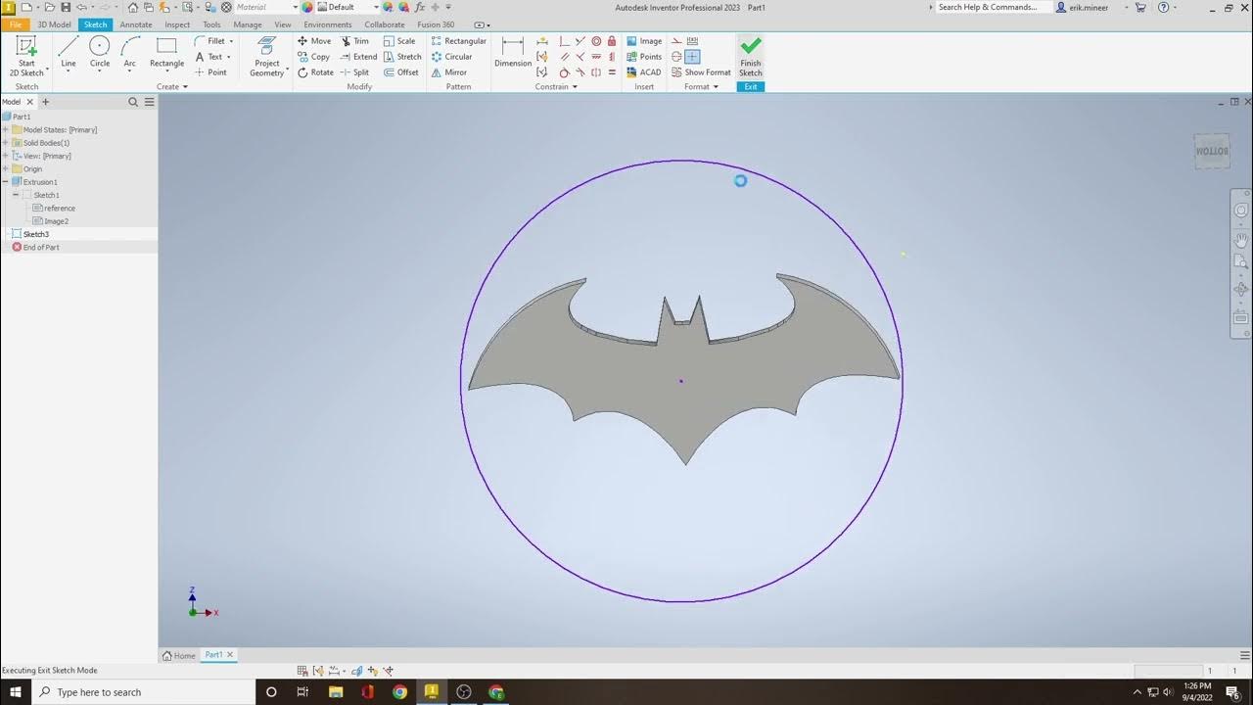Click the Search Help & Commands field
Screen dimensions: 1253x705
click(x=993, y=7)
